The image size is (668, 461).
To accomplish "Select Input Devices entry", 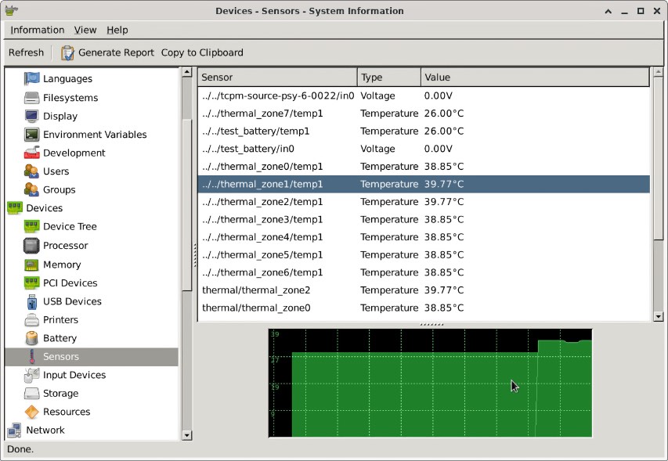I will tap(74, 375).
